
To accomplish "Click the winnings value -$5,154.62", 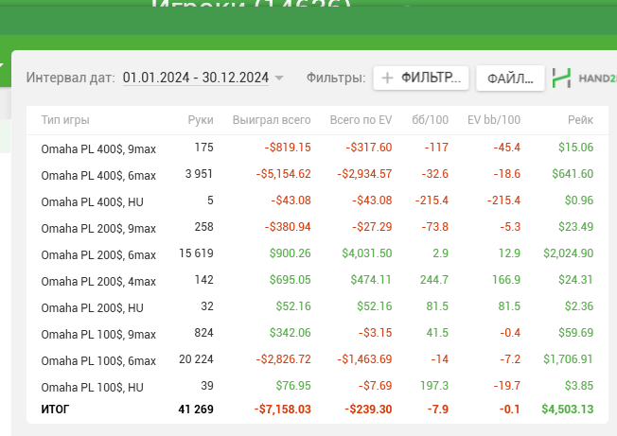I will point(284,174).
